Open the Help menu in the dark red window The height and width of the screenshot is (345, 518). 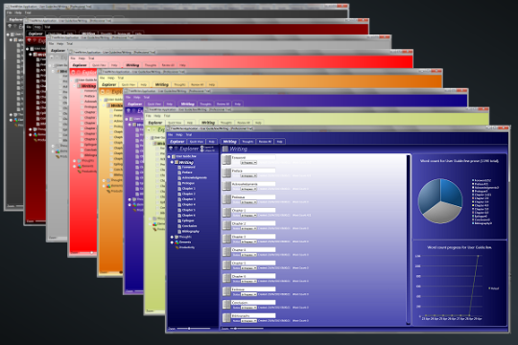37,27
